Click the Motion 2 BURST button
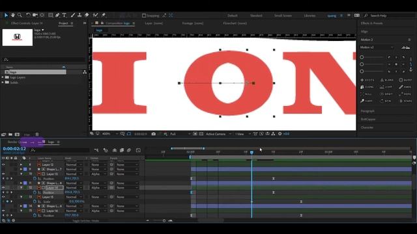The width and height of the screenshot is (417, 234). (405, 80)
